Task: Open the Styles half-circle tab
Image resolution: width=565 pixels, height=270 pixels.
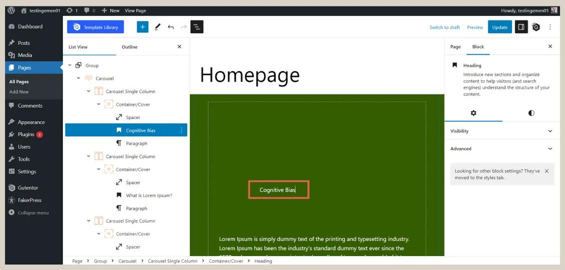Action: pos(531,113)
